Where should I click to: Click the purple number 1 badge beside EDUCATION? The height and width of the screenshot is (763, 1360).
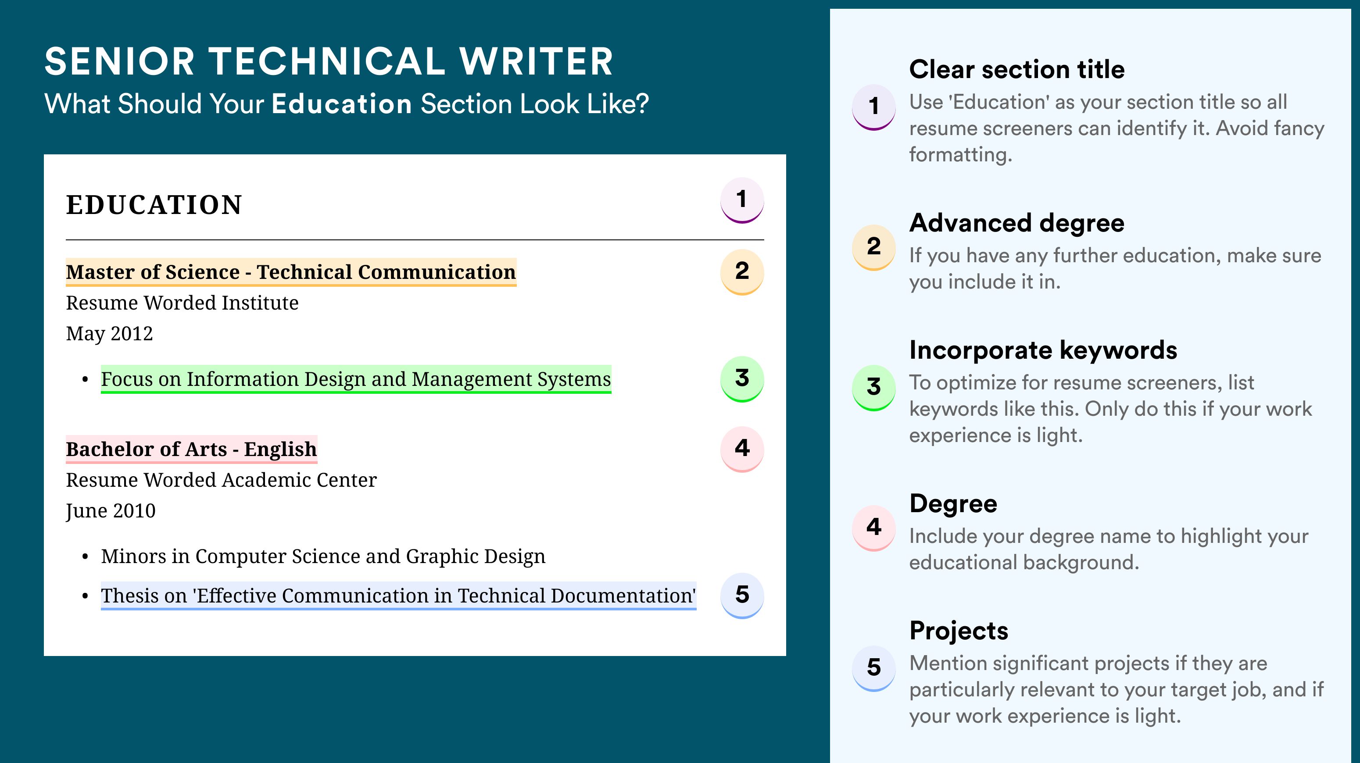742,200
